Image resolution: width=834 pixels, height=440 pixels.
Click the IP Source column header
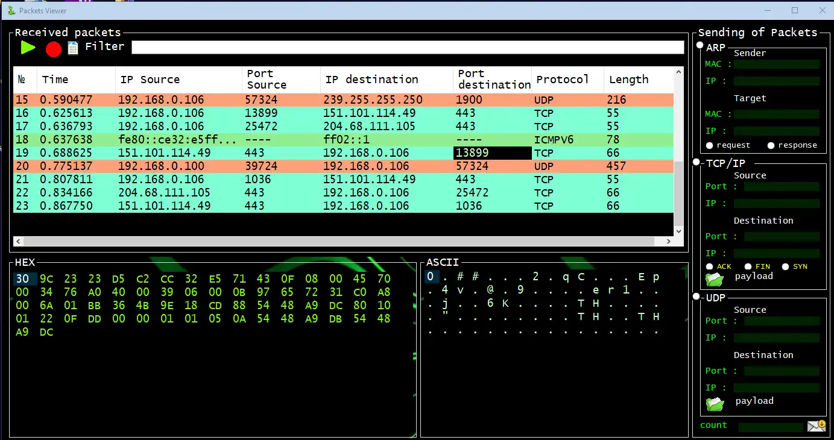(x=178, y=80)
